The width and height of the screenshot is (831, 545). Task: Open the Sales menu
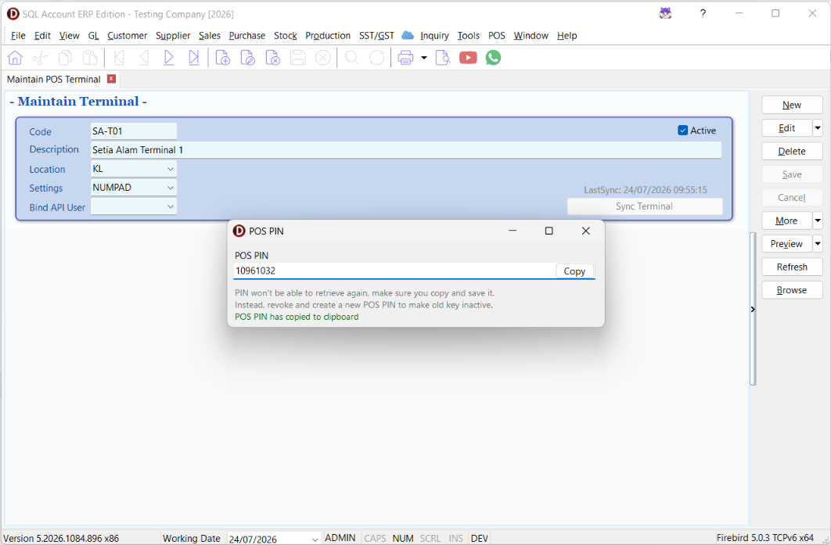tap(210, 35)
